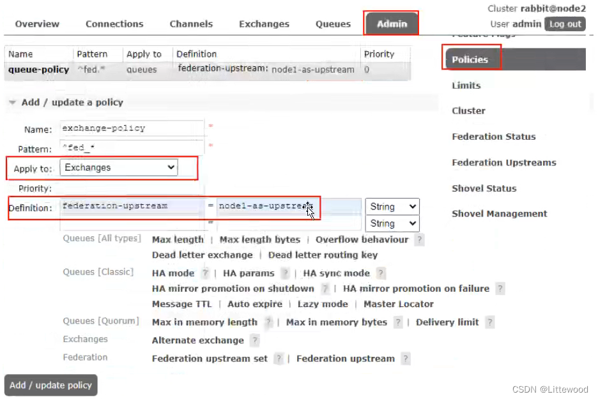
Task: Insert the Federation upstream key
Action: (x=346, y=359)
